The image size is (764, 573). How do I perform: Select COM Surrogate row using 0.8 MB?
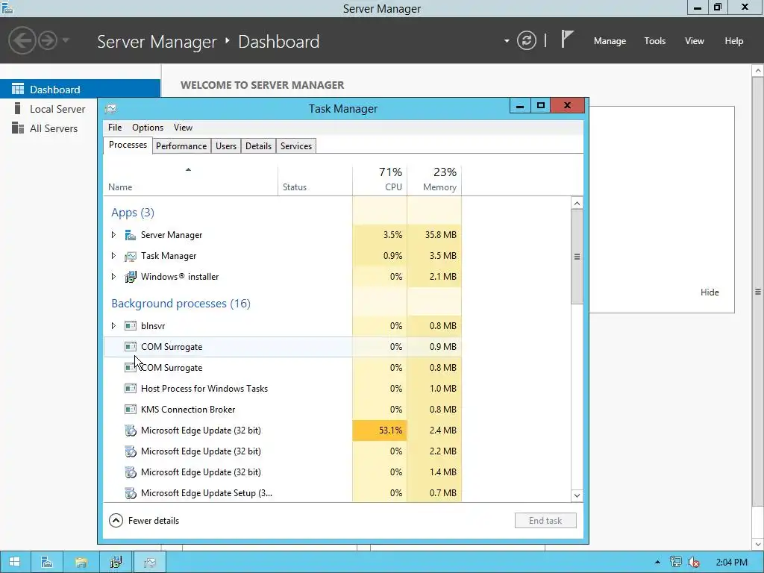pyautogui.click(x=283, y=368)
